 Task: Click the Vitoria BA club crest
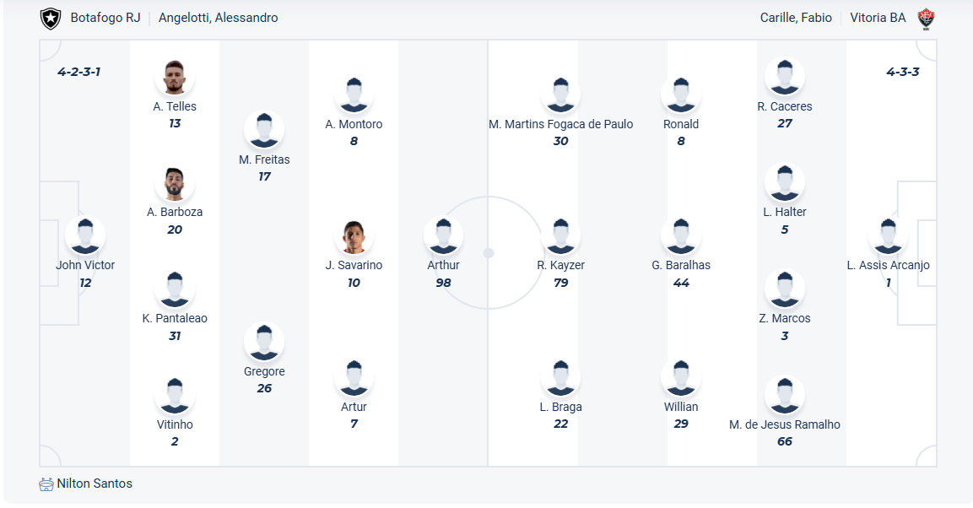coord(927,18)
